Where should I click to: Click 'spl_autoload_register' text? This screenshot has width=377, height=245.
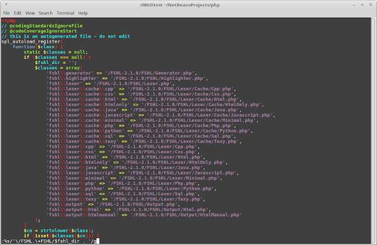[31, 41]
